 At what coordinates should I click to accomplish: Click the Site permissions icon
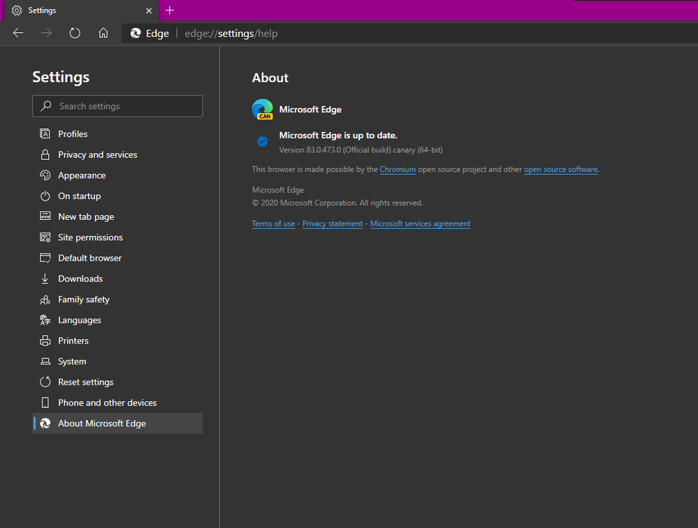pos(45,237)
